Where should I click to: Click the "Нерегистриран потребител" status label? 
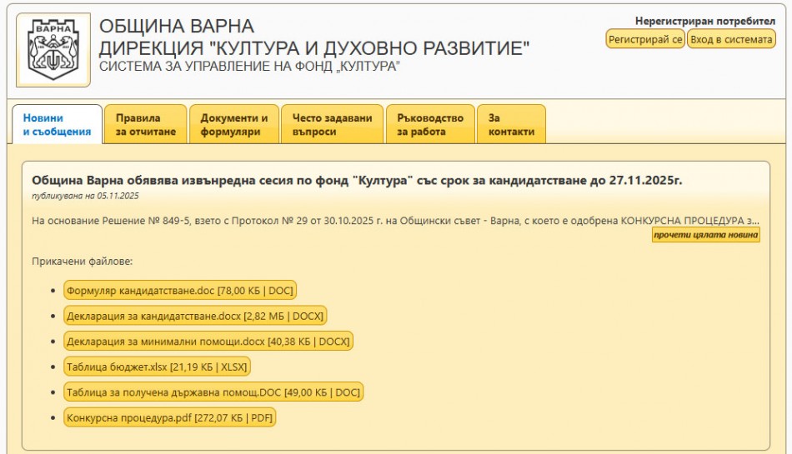704,21
